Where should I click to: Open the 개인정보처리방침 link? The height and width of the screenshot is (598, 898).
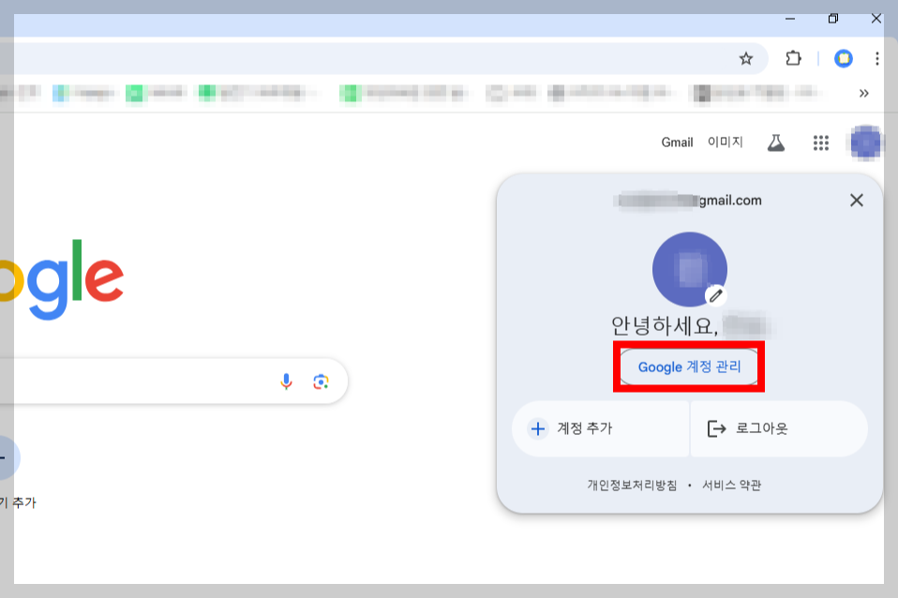coord(632,486)
